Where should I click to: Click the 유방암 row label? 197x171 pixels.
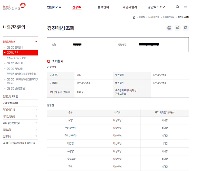pyautogui.click(x=70, y=151)
